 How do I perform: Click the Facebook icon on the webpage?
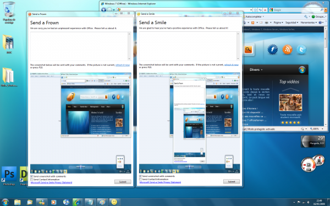point(272,49)
